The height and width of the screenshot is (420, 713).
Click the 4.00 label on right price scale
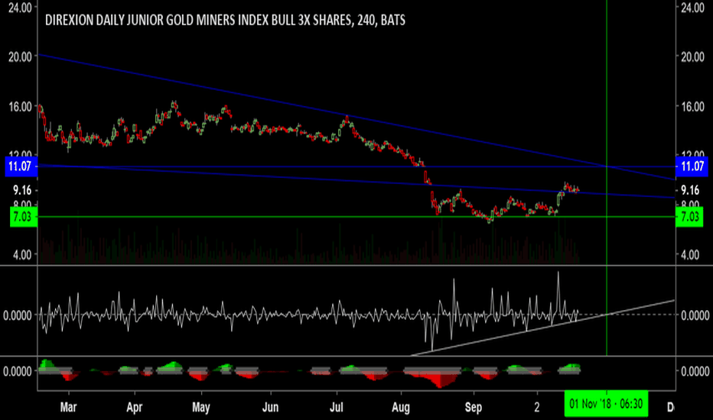pyautogui.click(x=690, y=254)
